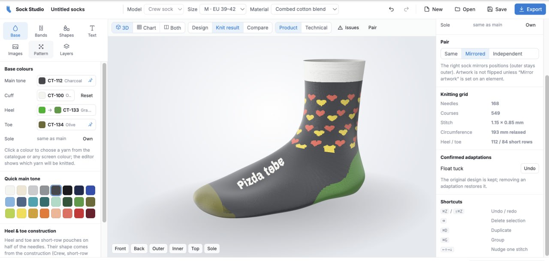Show the Sole camera view
The height and width of the screenshot is (261, 549).
(x=212, y=249)
